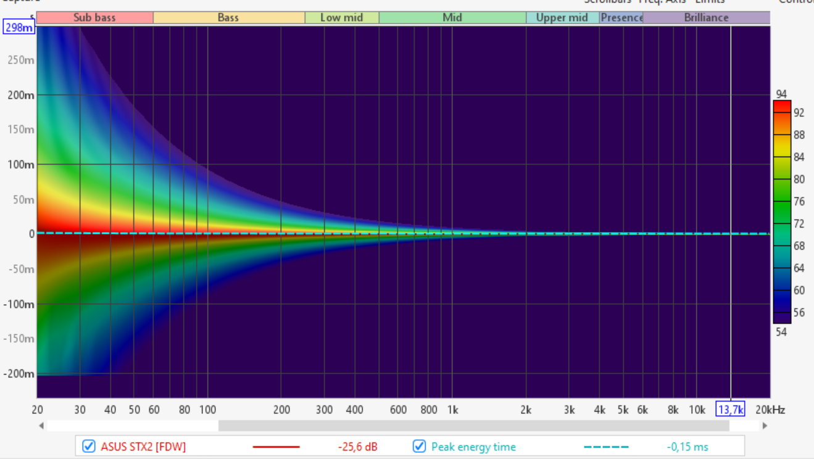Click the Brilliance band label
This screenshot has width=814, height=459.
707,17
